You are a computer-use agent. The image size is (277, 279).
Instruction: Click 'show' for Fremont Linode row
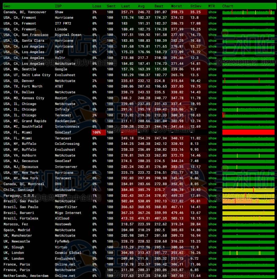tap(213, 29)
